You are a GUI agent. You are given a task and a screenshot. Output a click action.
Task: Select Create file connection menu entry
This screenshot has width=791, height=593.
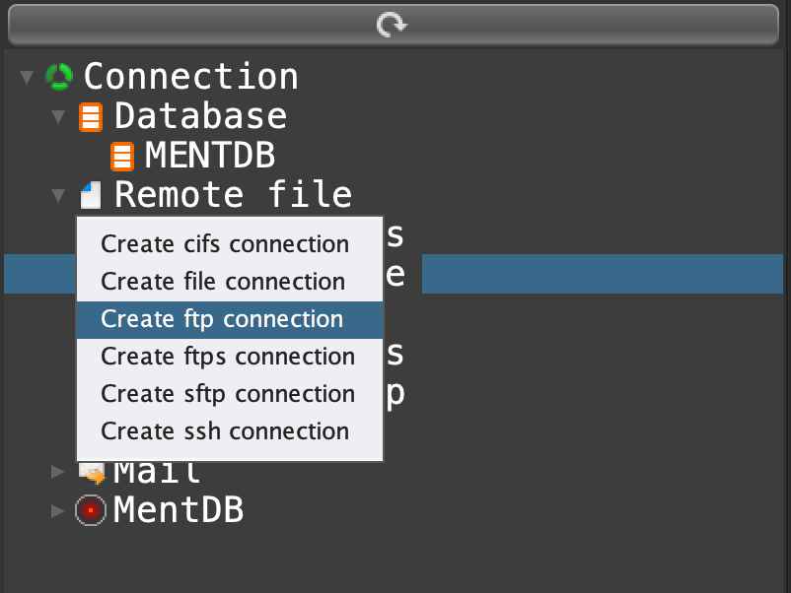[x=223, y=282]
